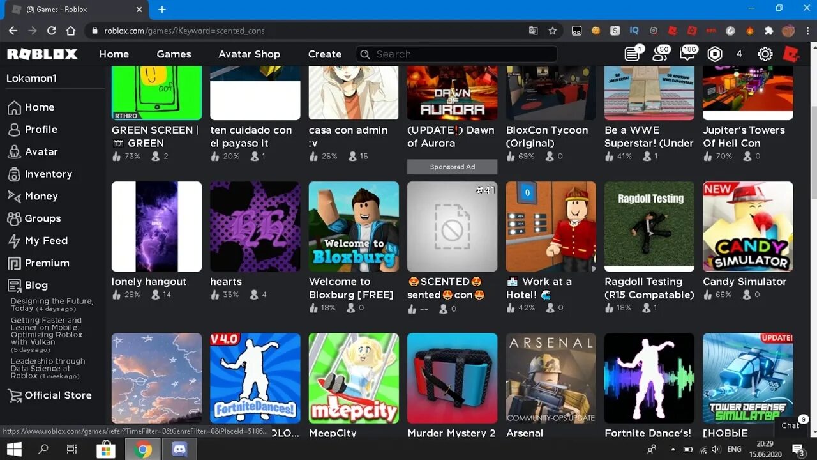This screenshot has width=817, height=460.
Task: Click the 'BloxCon Tycoon (Original)' title
Action: pyautogui.click(x=547, y=137)
